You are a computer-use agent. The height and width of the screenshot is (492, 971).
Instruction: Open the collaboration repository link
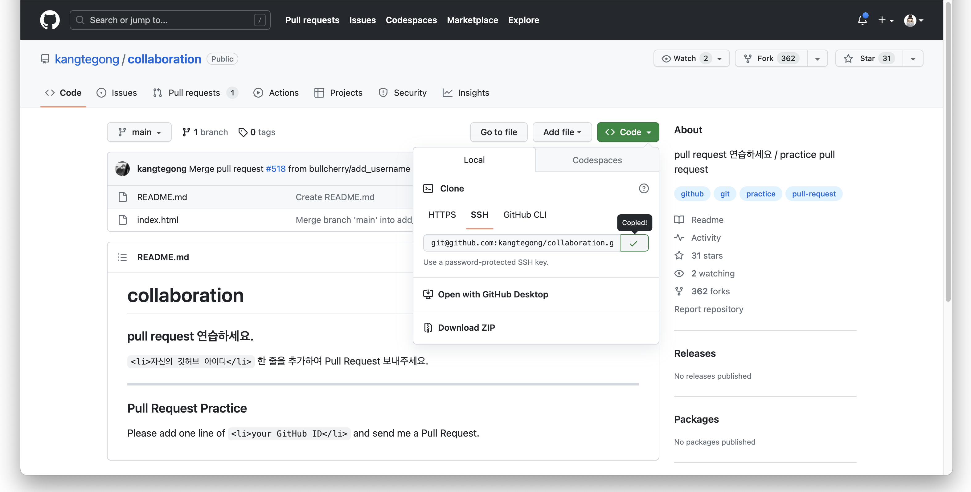coord(164,59)
